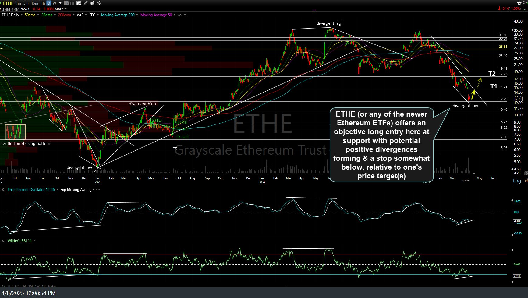
Task: Select the pencil drawing tool
Action: 85,3
